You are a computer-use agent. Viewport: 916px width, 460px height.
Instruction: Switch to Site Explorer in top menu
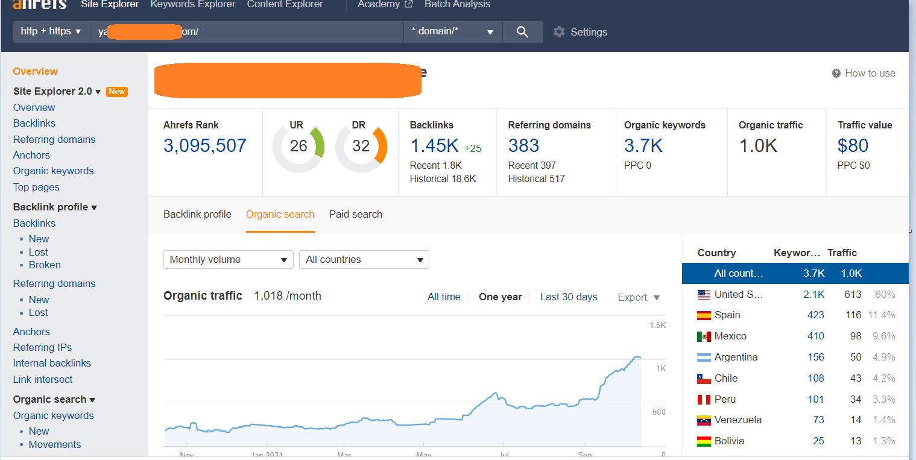110,4
